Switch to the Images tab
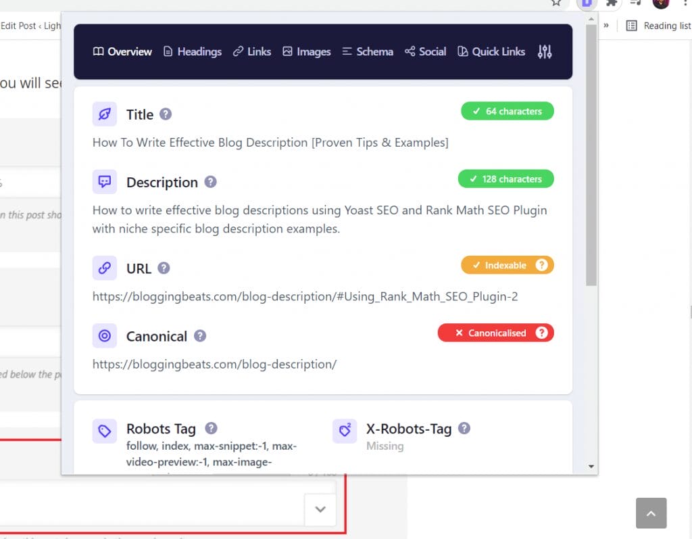This screenshot has width=692, height=539. click(x=307, y=51)
